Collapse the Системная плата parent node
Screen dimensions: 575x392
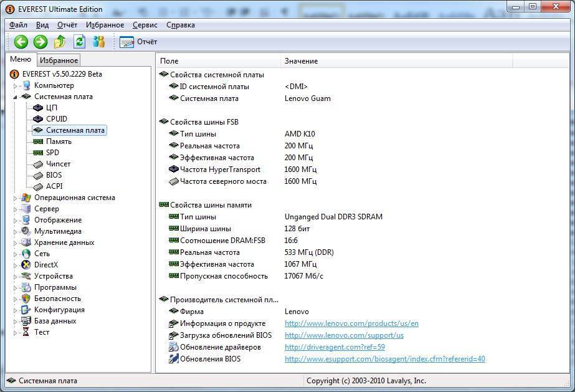pos(15,97)
